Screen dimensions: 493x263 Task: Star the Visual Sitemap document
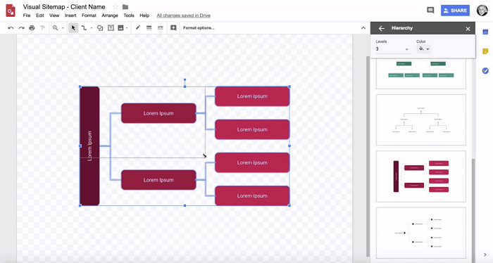(116, 7)
